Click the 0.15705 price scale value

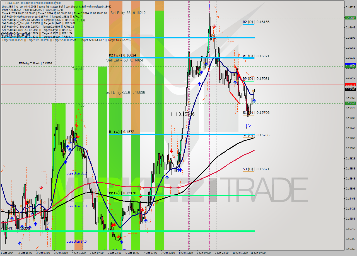351,138
